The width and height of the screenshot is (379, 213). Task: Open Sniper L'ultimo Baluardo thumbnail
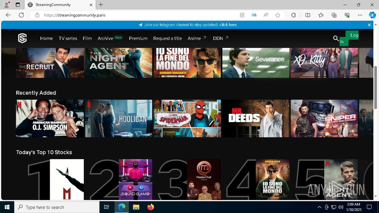[324, 118]
